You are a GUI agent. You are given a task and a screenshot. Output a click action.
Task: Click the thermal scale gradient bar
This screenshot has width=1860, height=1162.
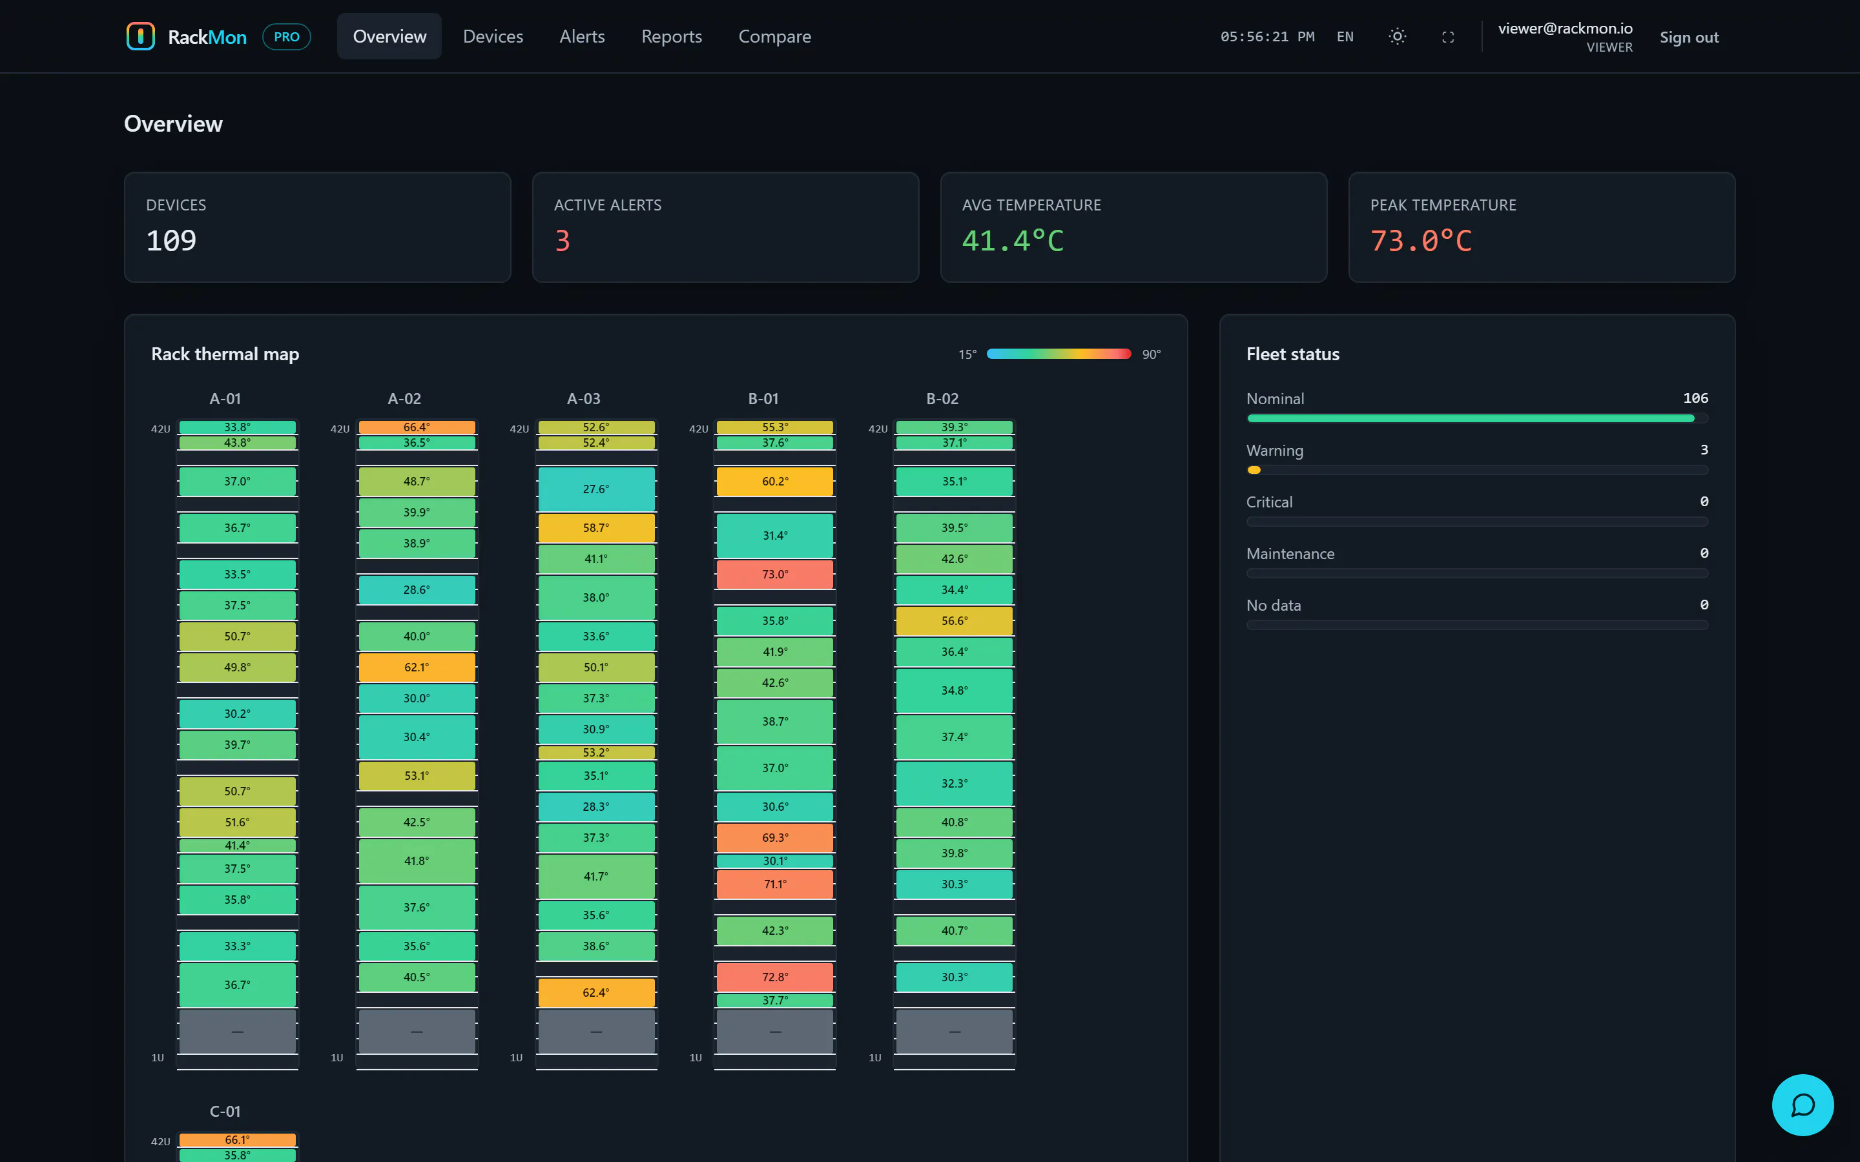(1059, 354)
